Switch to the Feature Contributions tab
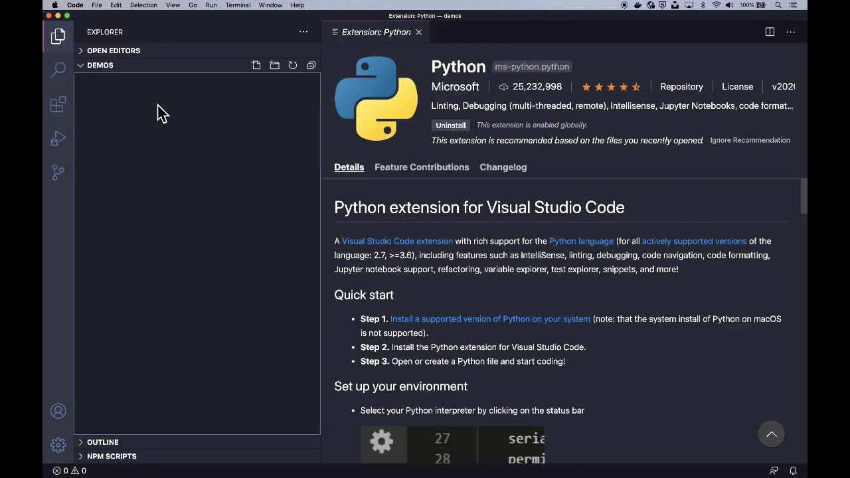The width and height of the screenshot is (850, 478). pyautogui.click(x=422, y=167)
